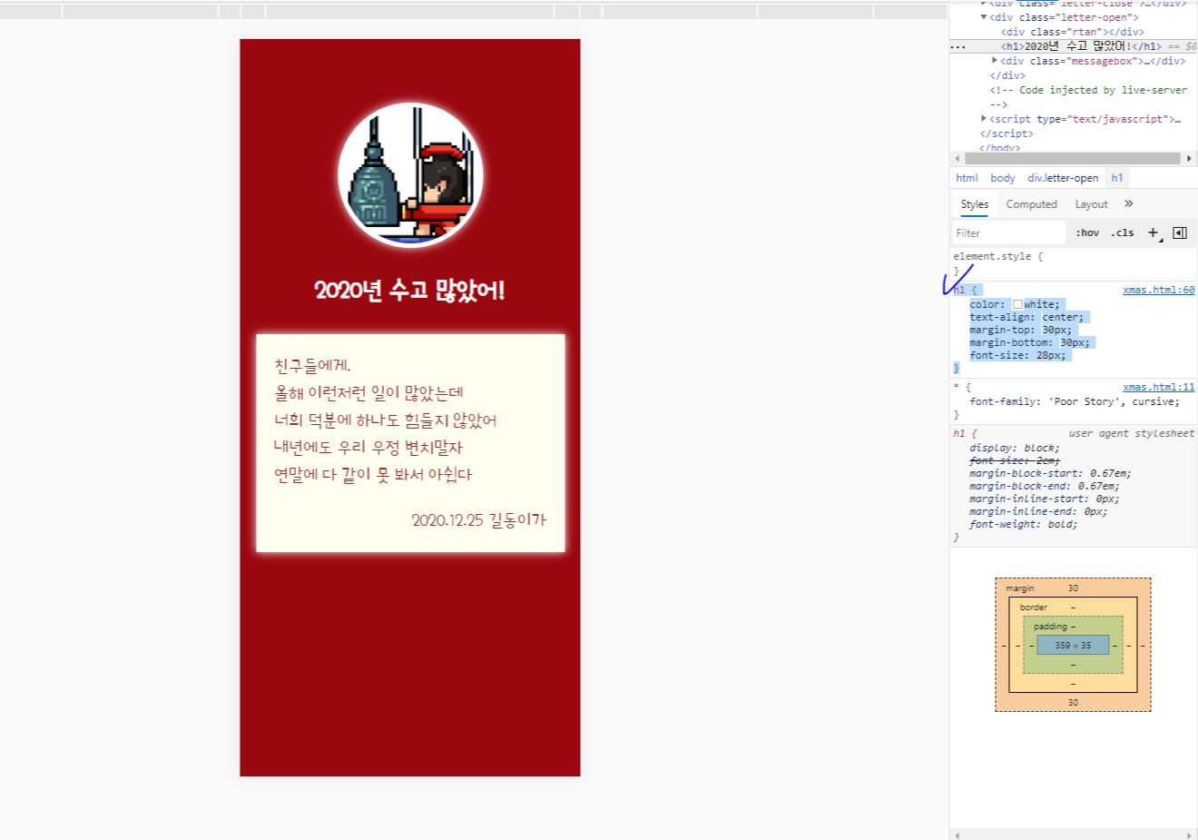Select h1 in the breadcrumb

click(1117, 178)
